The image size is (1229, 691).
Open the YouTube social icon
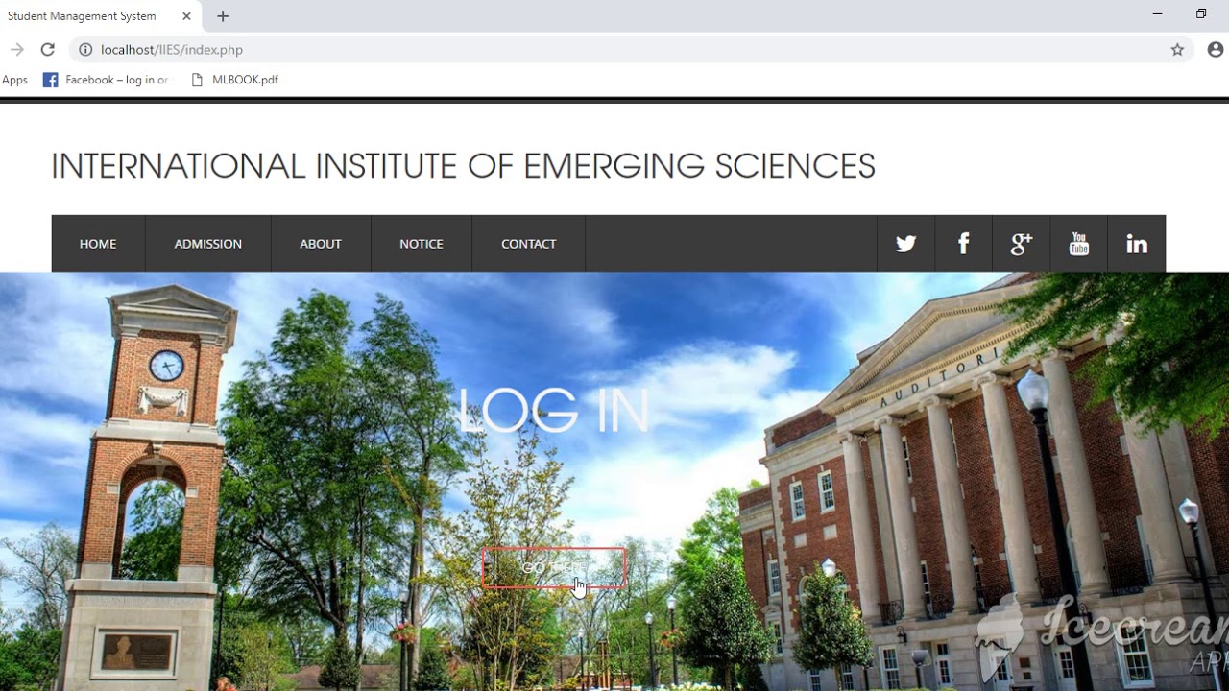pyautogui.click(x=1078, y=244)
